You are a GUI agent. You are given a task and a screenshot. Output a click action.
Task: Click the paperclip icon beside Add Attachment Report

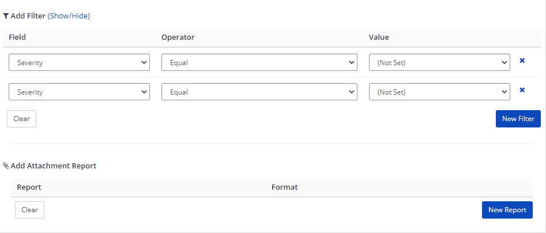click(x=6, y=166)
